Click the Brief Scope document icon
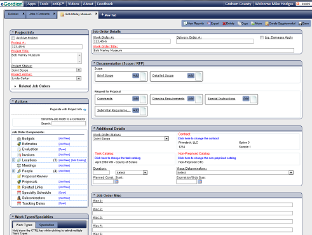This screenshot has height=235, width=312. [143, 76]
